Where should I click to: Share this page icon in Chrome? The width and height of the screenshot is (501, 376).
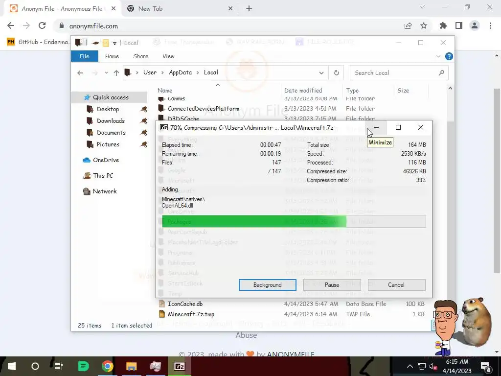408,26
